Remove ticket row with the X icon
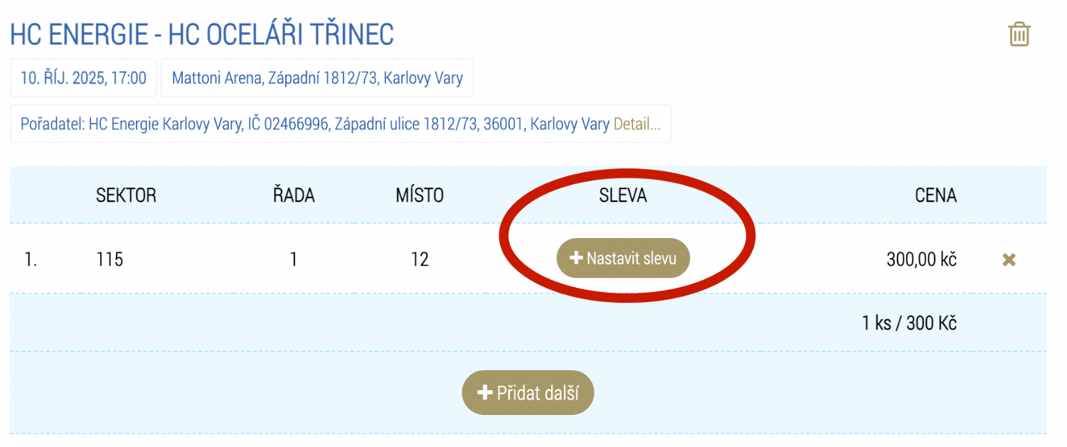This screenshot has height=447, width=1067. pos(1008,260)
